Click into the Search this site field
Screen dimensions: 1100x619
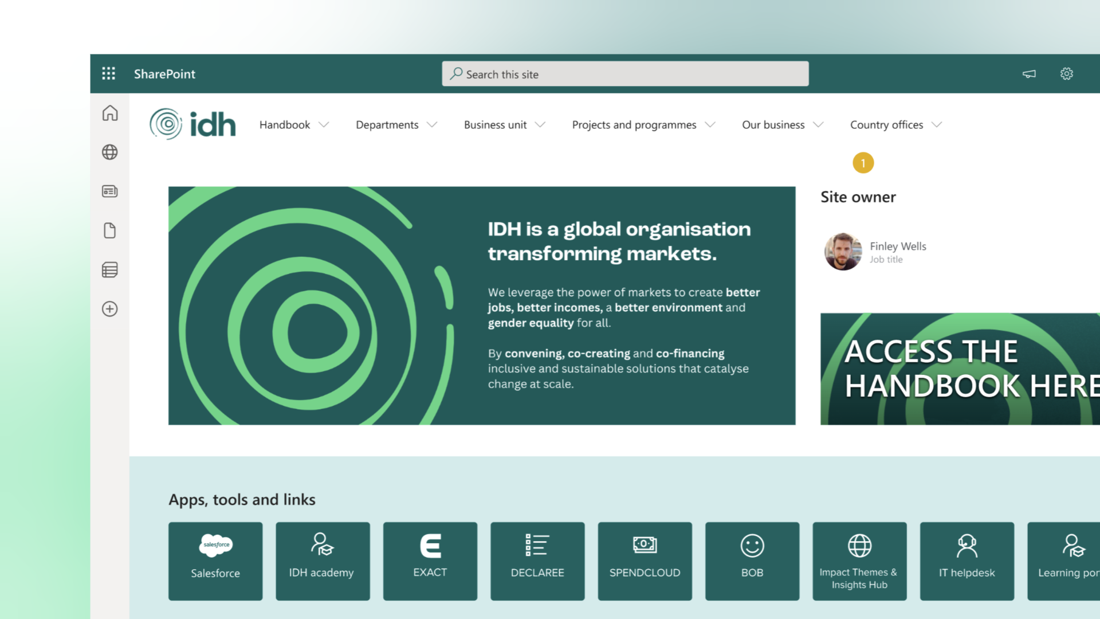pyautogui.click(x=625, y=74)
